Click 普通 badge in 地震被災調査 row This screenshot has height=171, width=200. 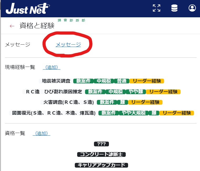122,81
